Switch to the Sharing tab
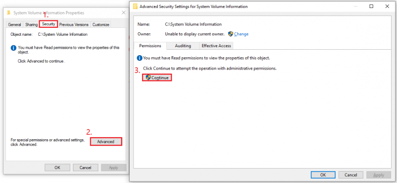397x183 pixels. (x=31, y=25)
